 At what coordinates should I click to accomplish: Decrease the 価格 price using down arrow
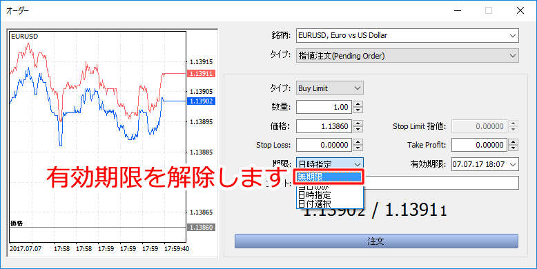pyautogui.click(x=358, y=129)
